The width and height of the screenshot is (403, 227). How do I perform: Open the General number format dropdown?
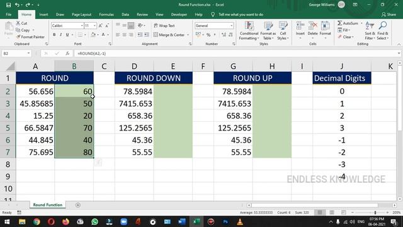click(x=232, y=26)
